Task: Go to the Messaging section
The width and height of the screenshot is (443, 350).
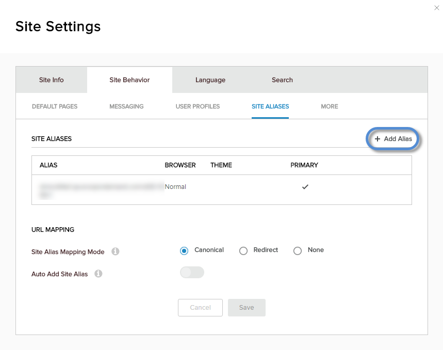Action: click(126, 106)
